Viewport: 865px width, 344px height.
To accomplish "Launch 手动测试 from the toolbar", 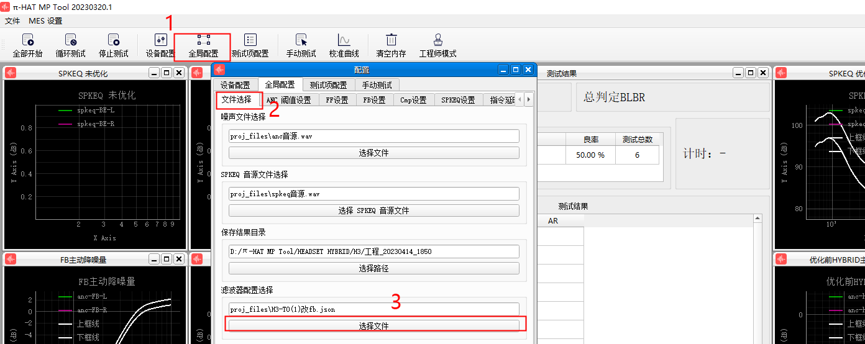I will [x=301, y=46].
